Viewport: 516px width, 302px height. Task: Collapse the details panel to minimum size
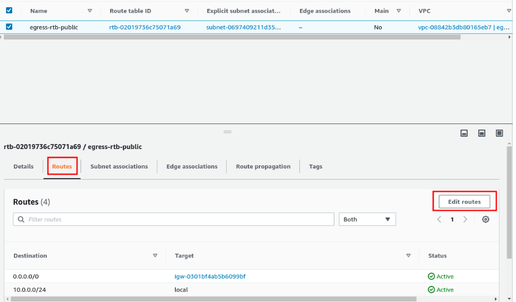point(464,133)
